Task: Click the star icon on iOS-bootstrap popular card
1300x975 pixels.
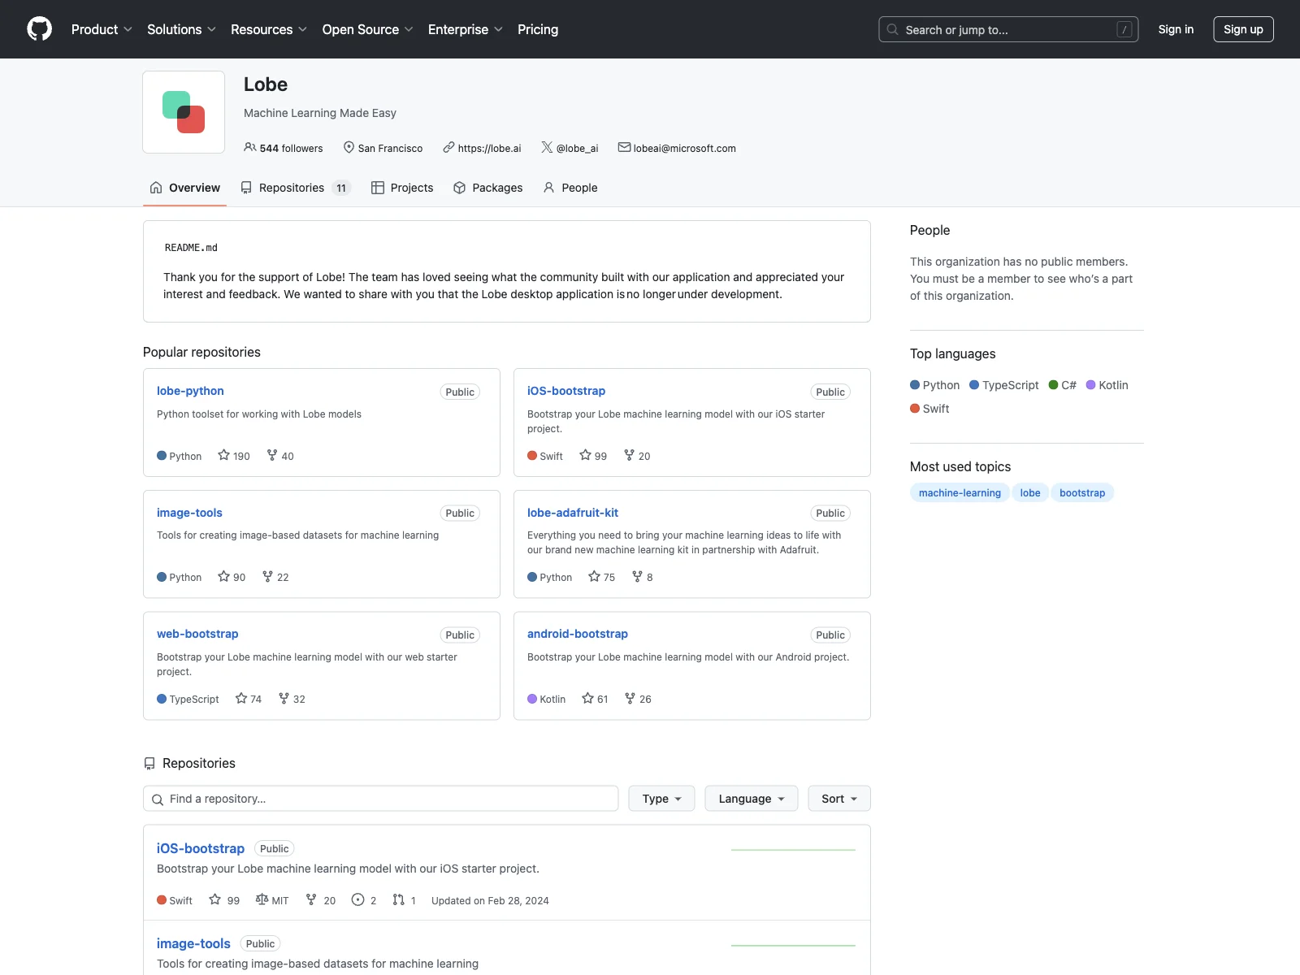Action: coord(585,455)
